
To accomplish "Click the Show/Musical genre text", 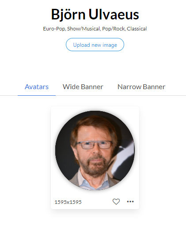I will [x=84, y=29].
